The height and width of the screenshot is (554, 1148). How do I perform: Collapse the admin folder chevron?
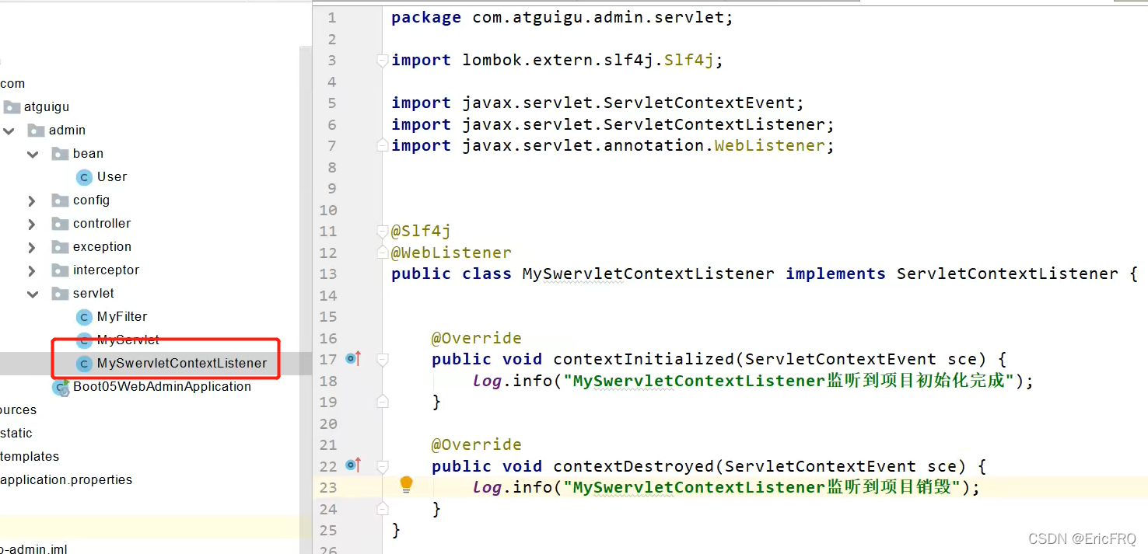click(x=9, y=131)
